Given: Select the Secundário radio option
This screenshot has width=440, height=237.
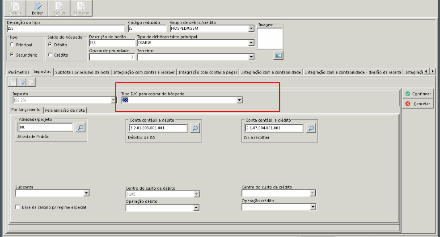Looking at the screenshot, I should point(12,55).
